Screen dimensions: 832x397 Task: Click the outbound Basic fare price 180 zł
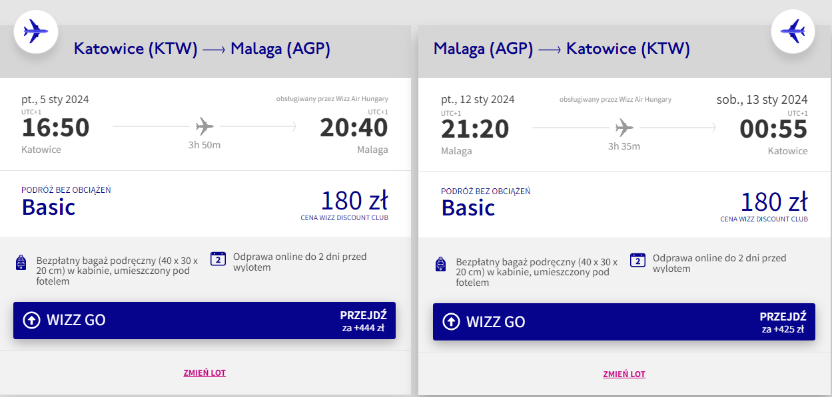(354, 200)
